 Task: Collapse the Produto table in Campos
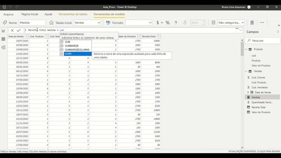[x=246, y=49]
